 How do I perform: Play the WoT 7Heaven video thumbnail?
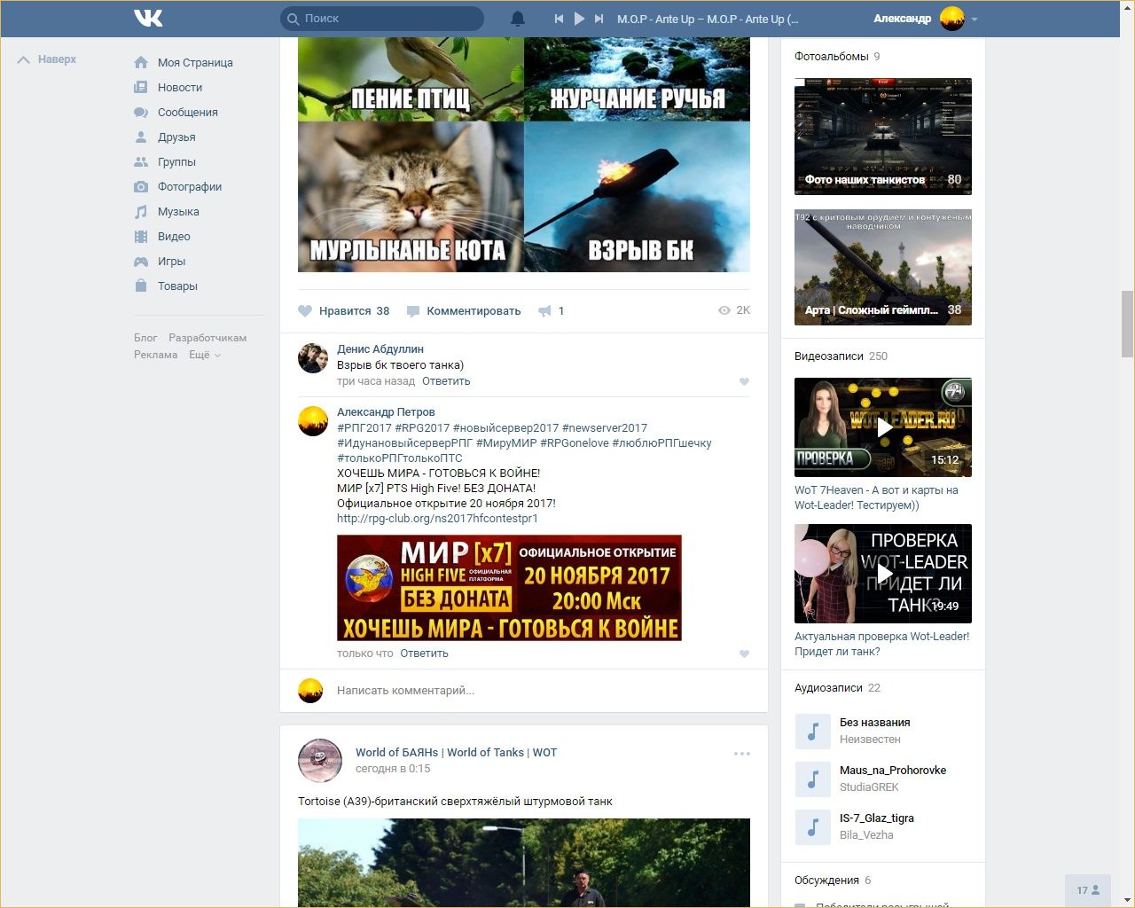883,427
